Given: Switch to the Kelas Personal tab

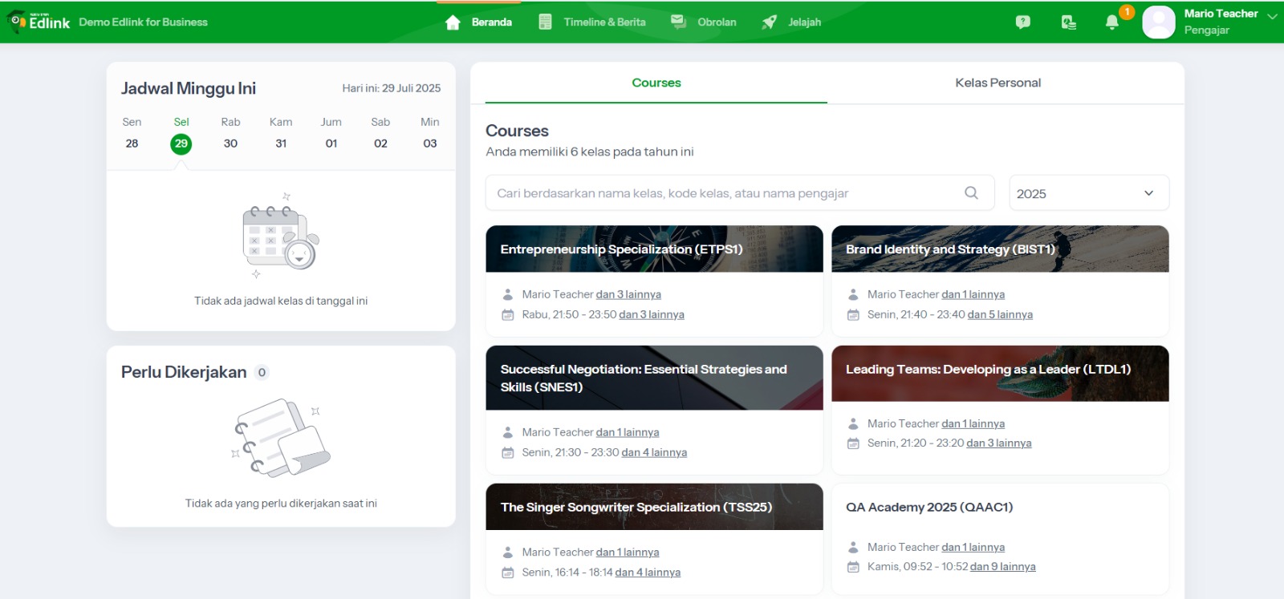Looking at the screenshot, I should 998,83.
